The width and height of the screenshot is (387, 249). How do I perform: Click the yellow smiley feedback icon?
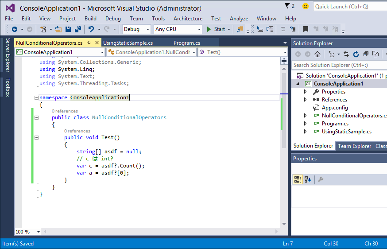(x=306, y=6)
